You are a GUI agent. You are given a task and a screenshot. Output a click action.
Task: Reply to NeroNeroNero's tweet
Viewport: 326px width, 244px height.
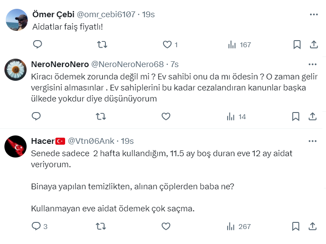(37, 116)
